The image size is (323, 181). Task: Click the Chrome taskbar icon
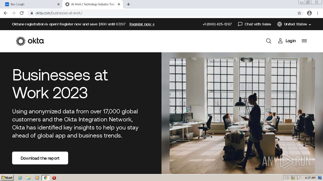(x=46, y=178)
